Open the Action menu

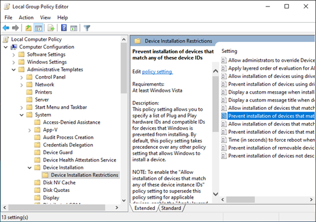(x=26, y=17)
